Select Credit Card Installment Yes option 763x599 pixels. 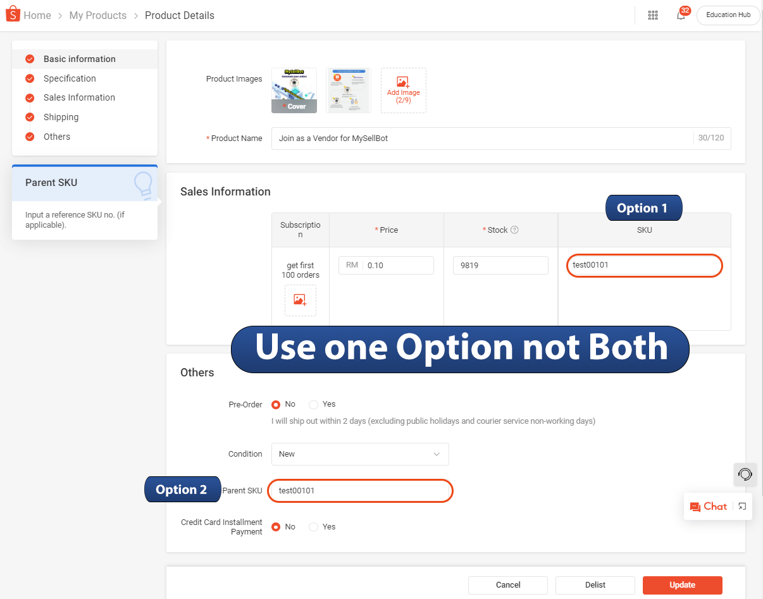click(x=314, y=527)
